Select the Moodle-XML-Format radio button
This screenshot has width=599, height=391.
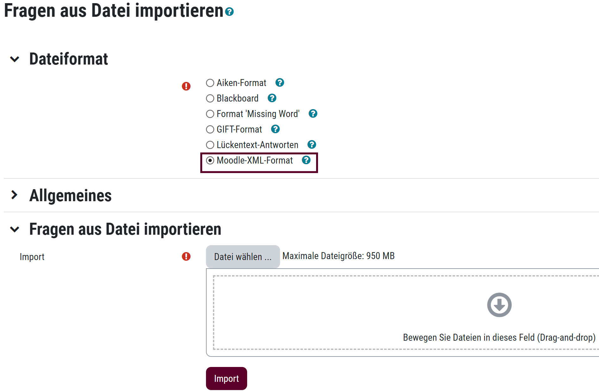210,160
